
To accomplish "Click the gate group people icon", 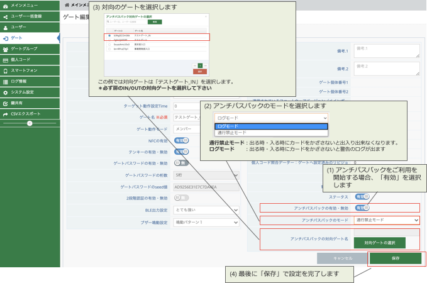I will coord(6,49).
